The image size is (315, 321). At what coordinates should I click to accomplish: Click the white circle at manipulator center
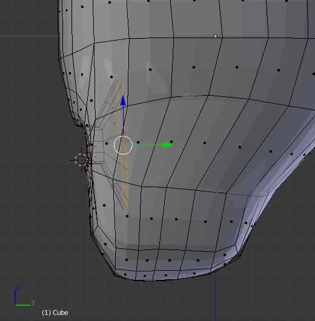tap(123, 145)
